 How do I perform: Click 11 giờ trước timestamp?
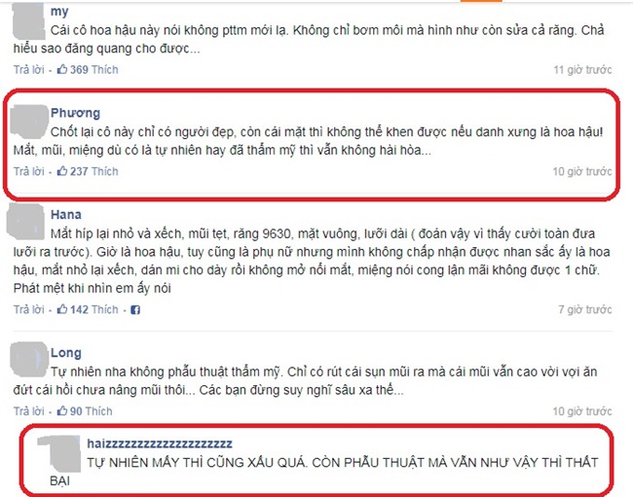point(582,70)
